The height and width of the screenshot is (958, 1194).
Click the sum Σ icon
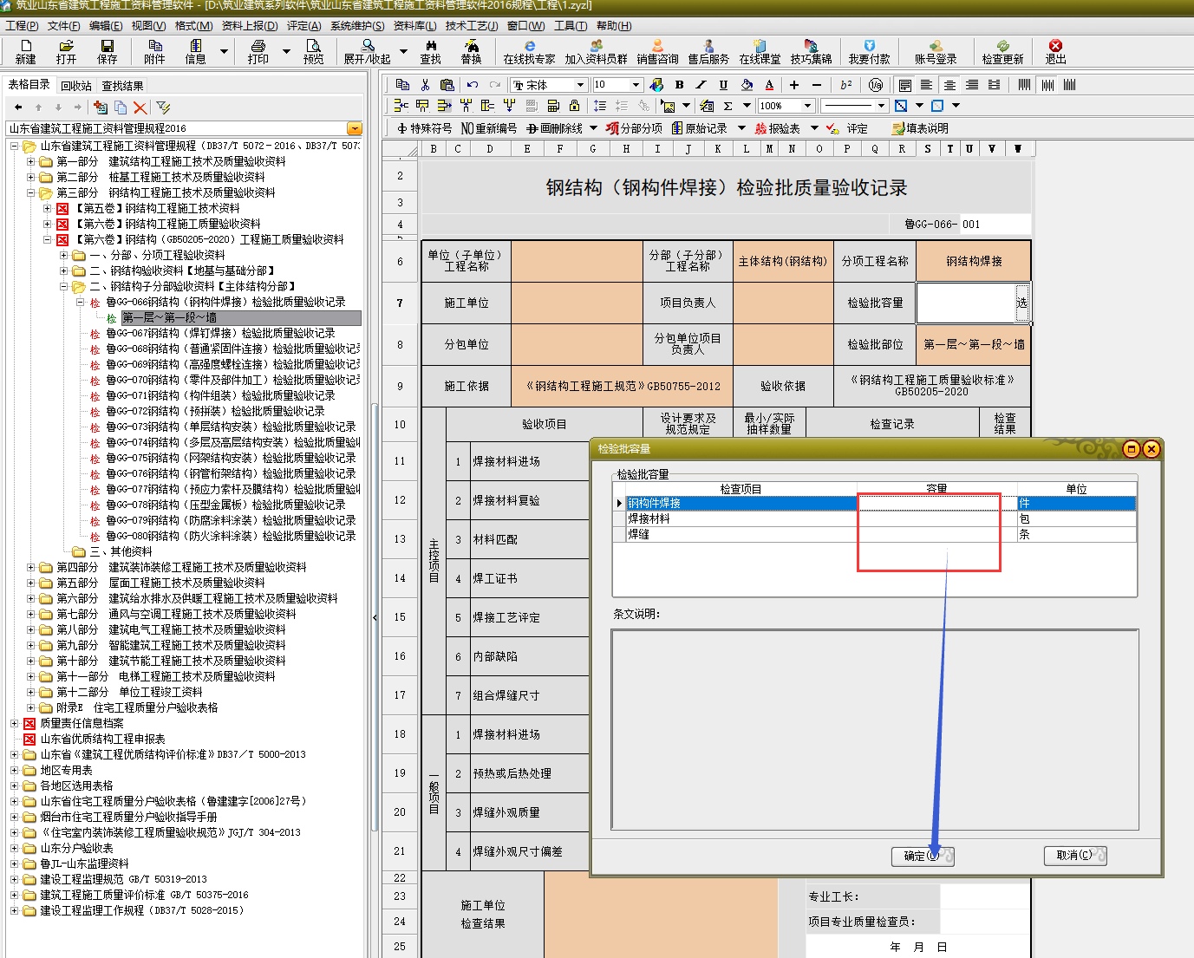[x=727, y=105]
